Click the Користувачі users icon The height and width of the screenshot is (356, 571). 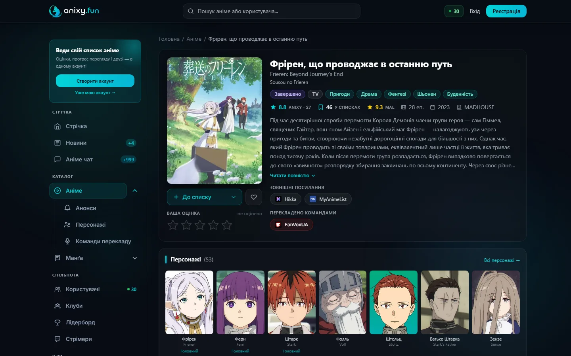(x=57, y=289)
